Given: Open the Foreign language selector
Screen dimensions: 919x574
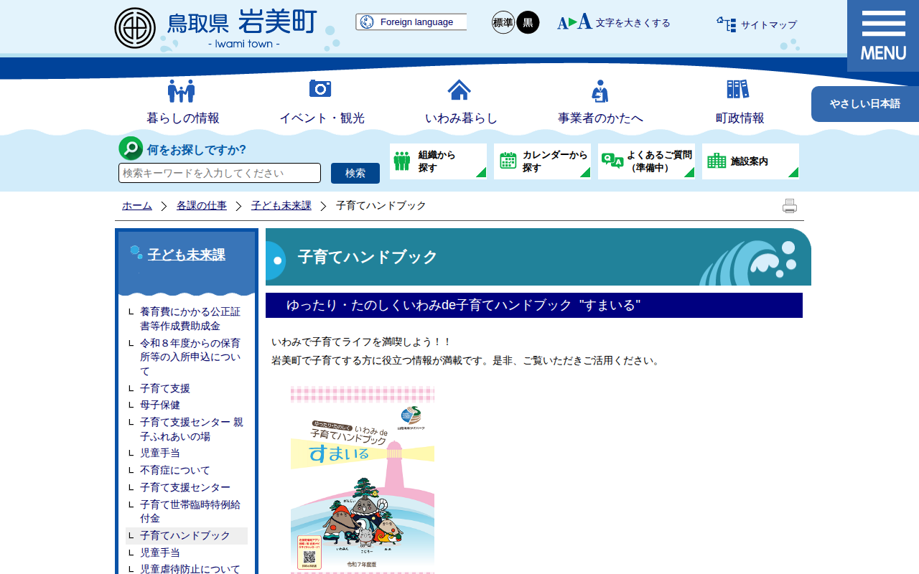Looking at the screenshot, I should pyautogui.click(x=411, y=22).
